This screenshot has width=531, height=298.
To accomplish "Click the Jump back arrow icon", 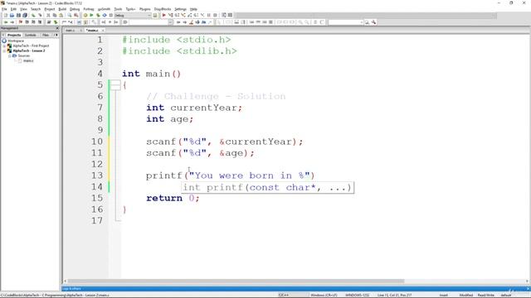I will tap(6, 22).
